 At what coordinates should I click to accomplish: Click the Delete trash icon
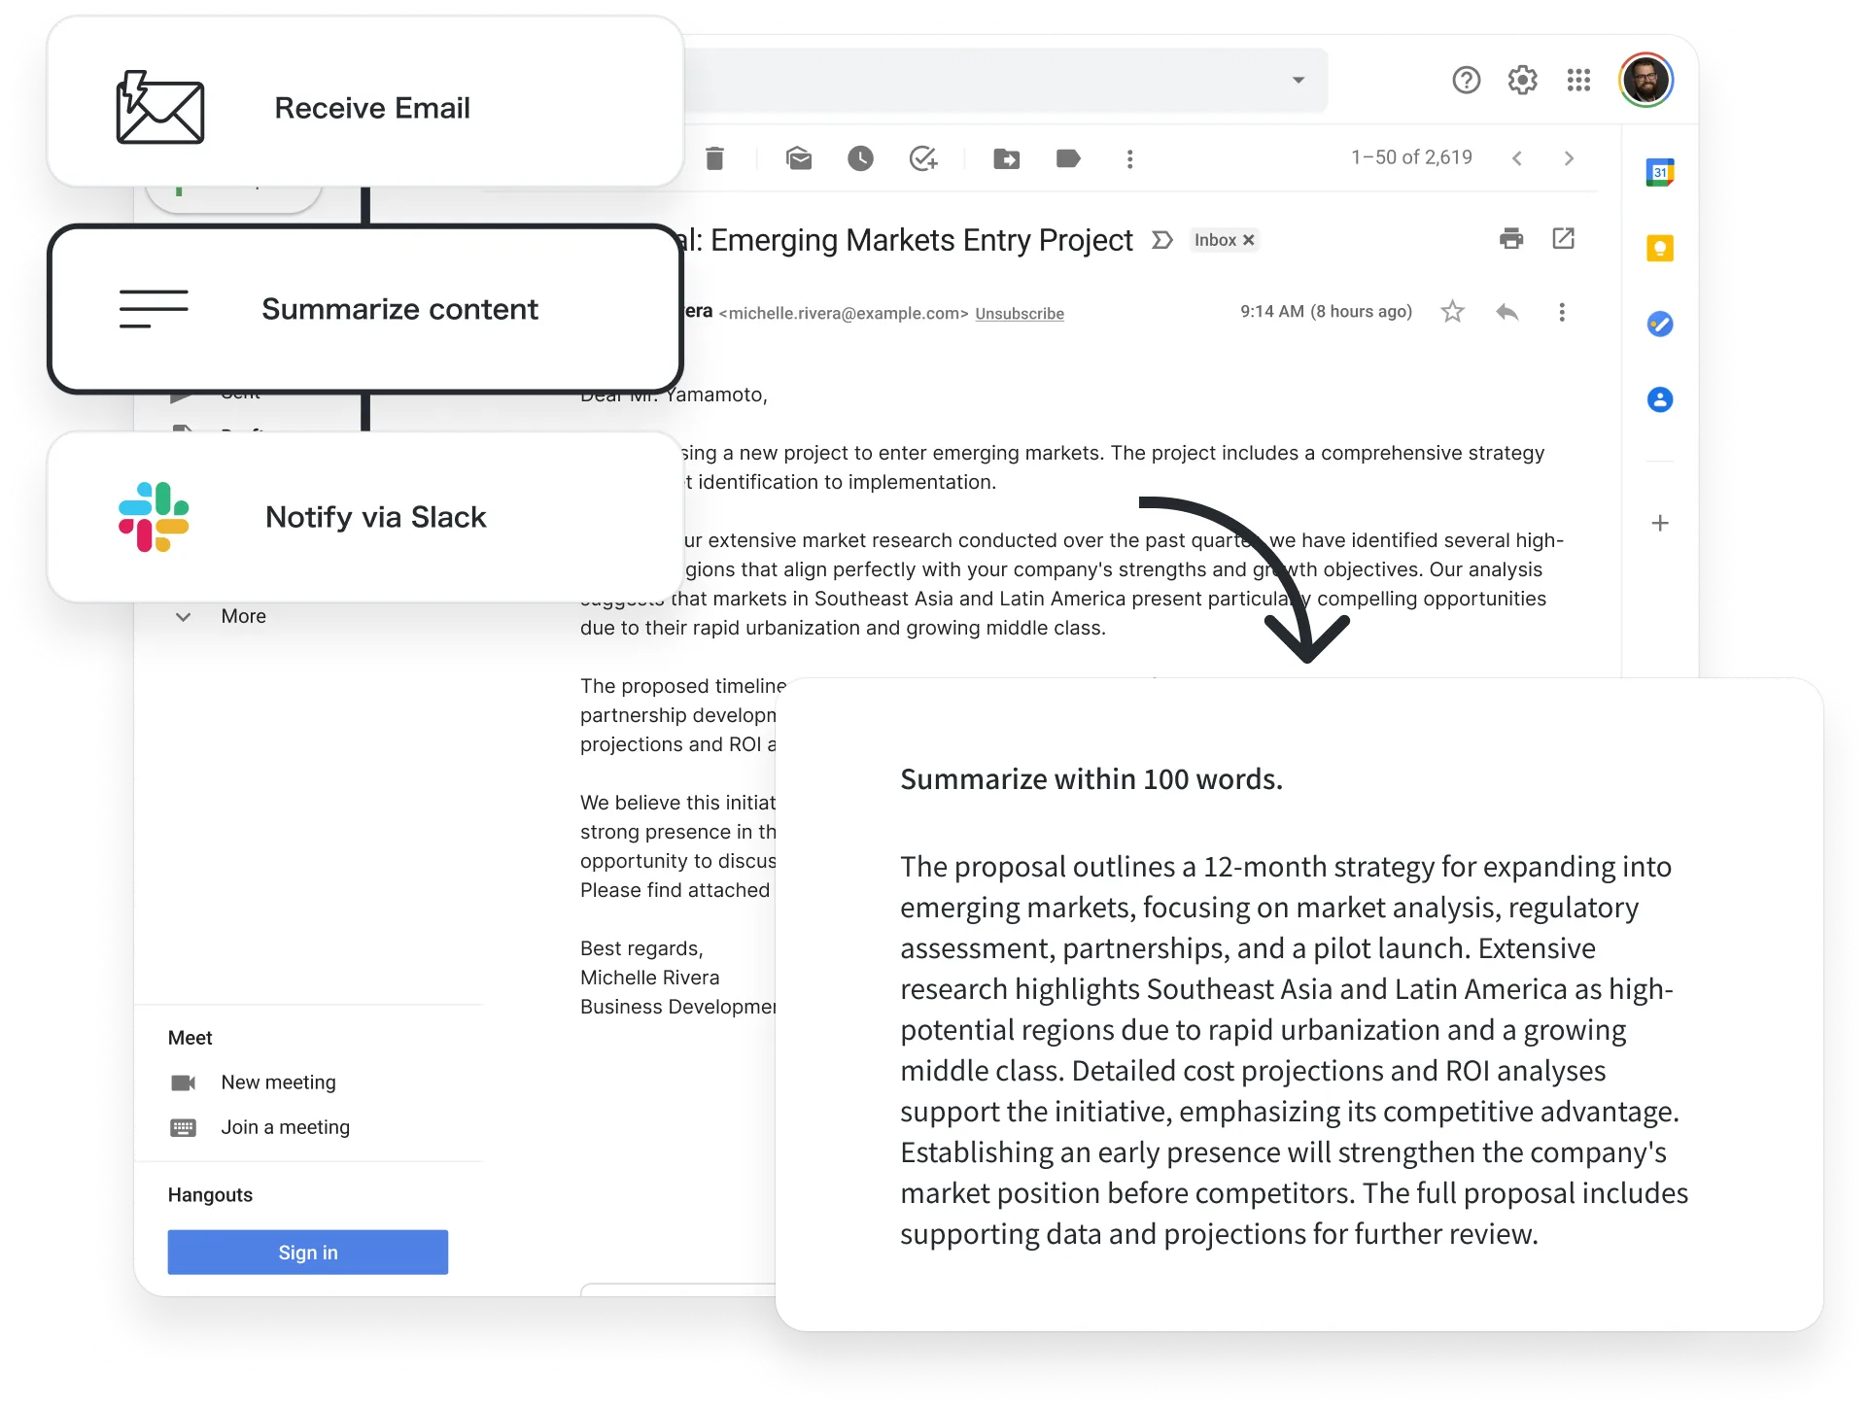pyautogui.click(x=714, y=158)
